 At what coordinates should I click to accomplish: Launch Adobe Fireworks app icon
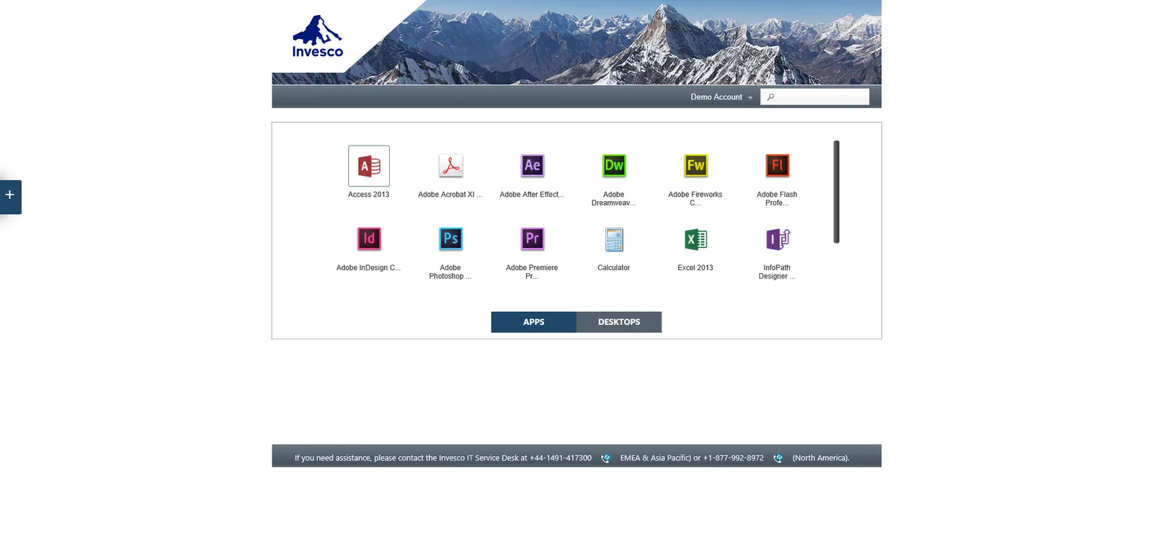pyautogui.click(x=695, y=166)
